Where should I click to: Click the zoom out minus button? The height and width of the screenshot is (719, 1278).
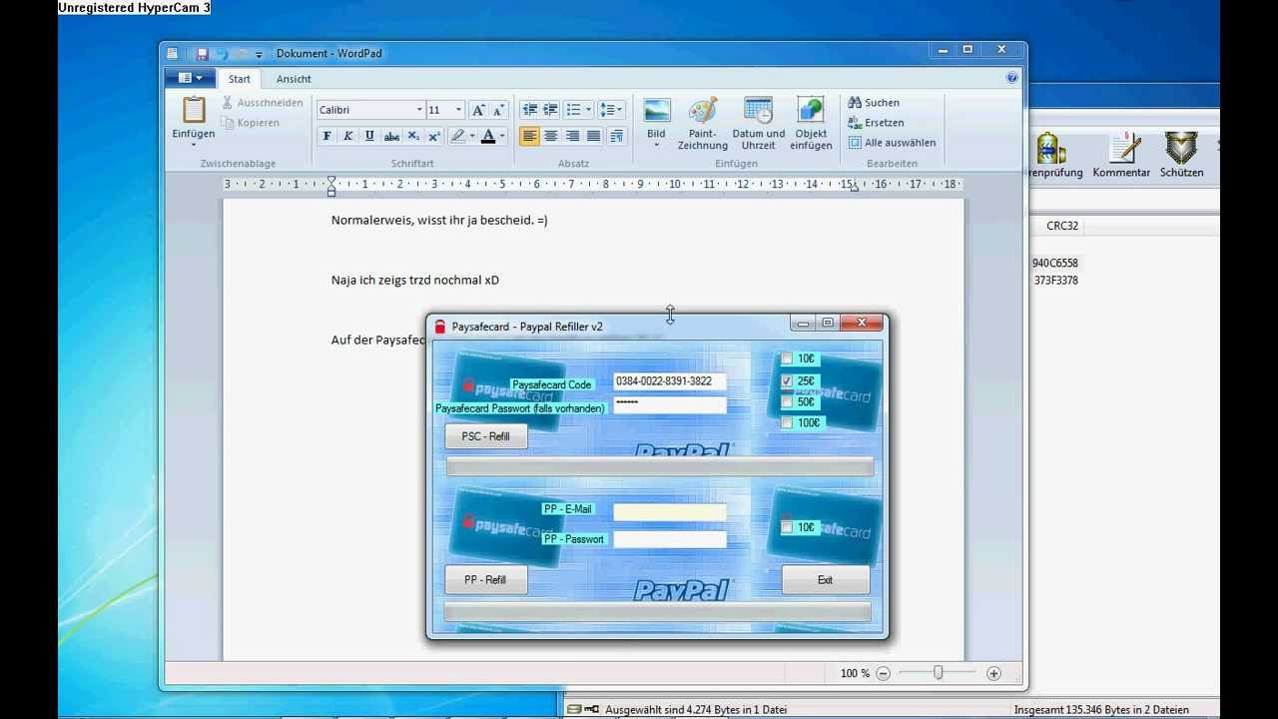(x=883, y=674)
